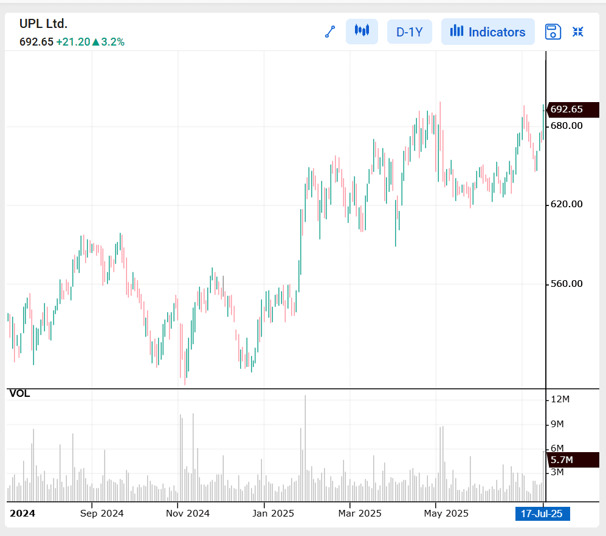
Task: Click the 3M volume axis label
Action: tap(557, 472)
